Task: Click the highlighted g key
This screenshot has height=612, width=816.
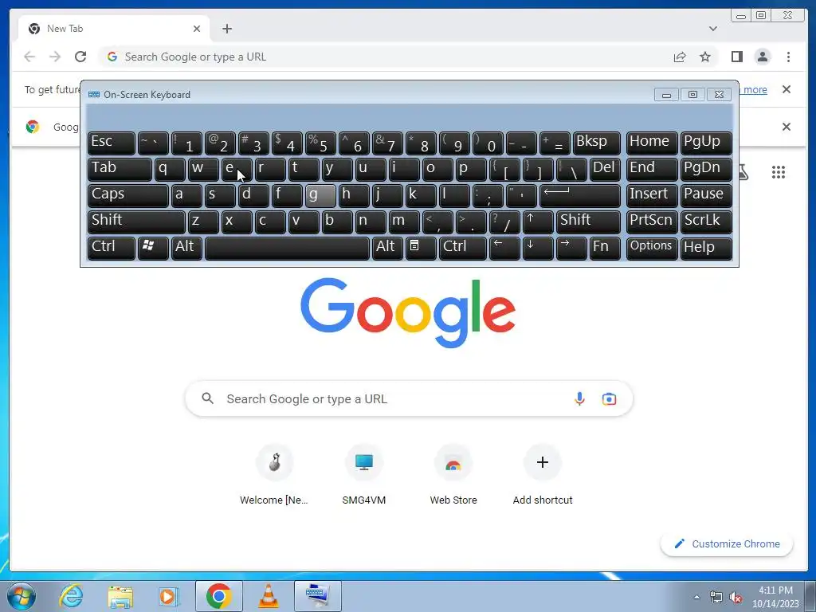Action: [x=320, y=195]
